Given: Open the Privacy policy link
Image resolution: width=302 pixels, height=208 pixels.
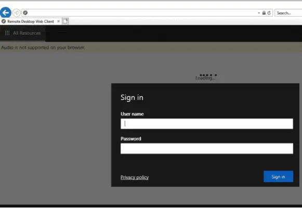Looking at the screenshot, I should pos(135,177).
